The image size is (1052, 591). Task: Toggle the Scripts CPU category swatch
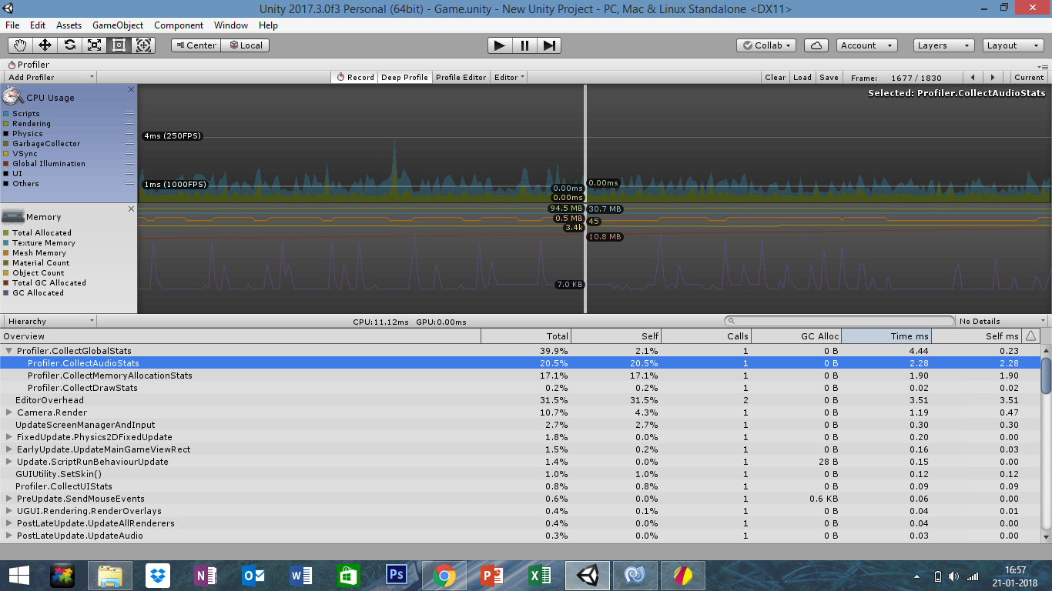tap(6, 113)
